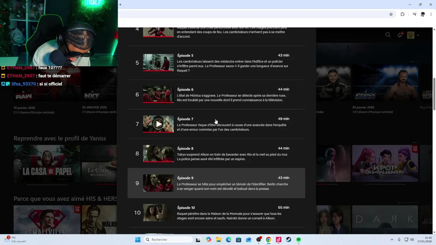Click the Netflix profile avatar

coord(411,35)
